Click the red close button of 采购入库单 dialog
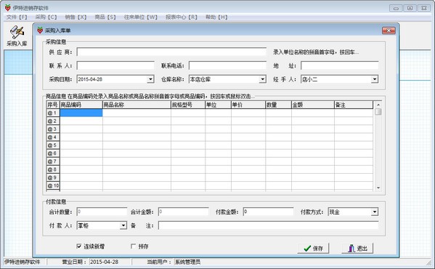The image size is (435, 269). point(389,31)
